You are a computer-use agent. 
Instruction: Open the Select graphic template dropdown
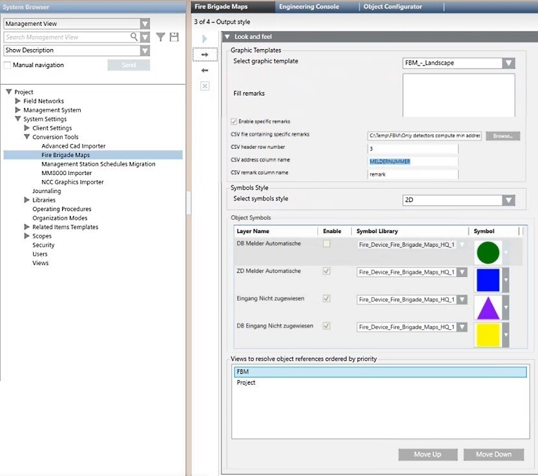coord(509,63)
